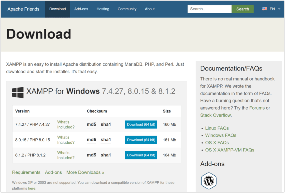Viewport: 285px width, 193px height.
Task: Click the Version column header
Action: click(x=22, y=111)
